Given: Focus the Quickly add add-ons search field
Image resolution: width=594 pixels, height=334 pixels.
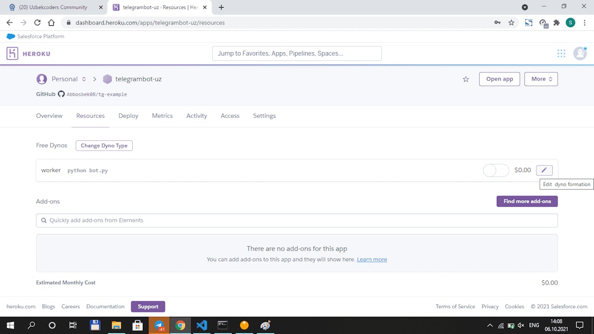Looking at the screenshot, I should click(x=297, y=220).
